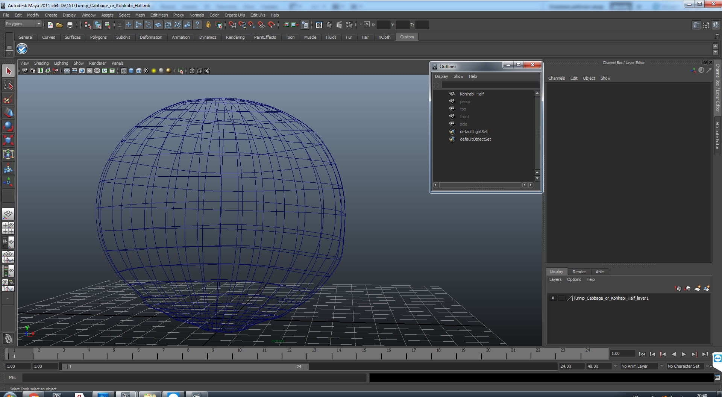This screenshot has height=397, width=722.
Task: Click move layer down icon
Action: pos(688,288)
